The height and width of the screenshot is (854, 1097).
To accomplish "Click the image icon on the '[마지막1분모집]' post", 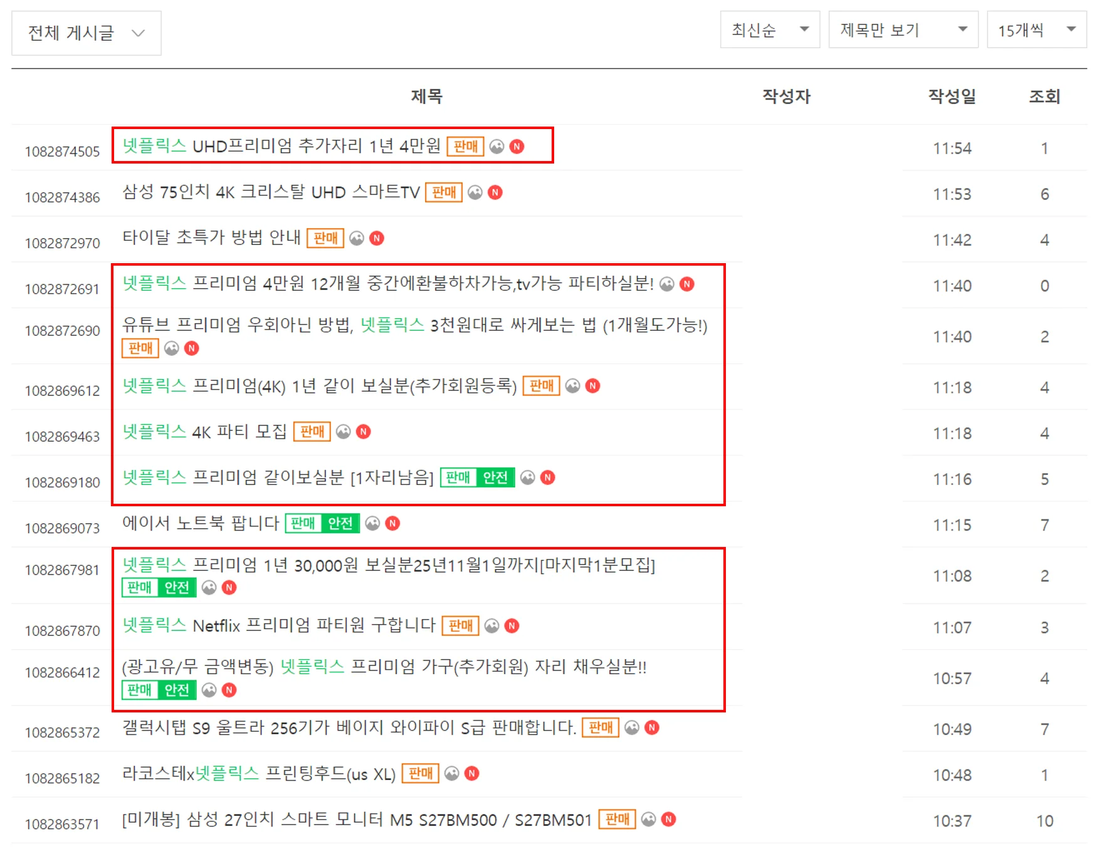I will (209, 588).
